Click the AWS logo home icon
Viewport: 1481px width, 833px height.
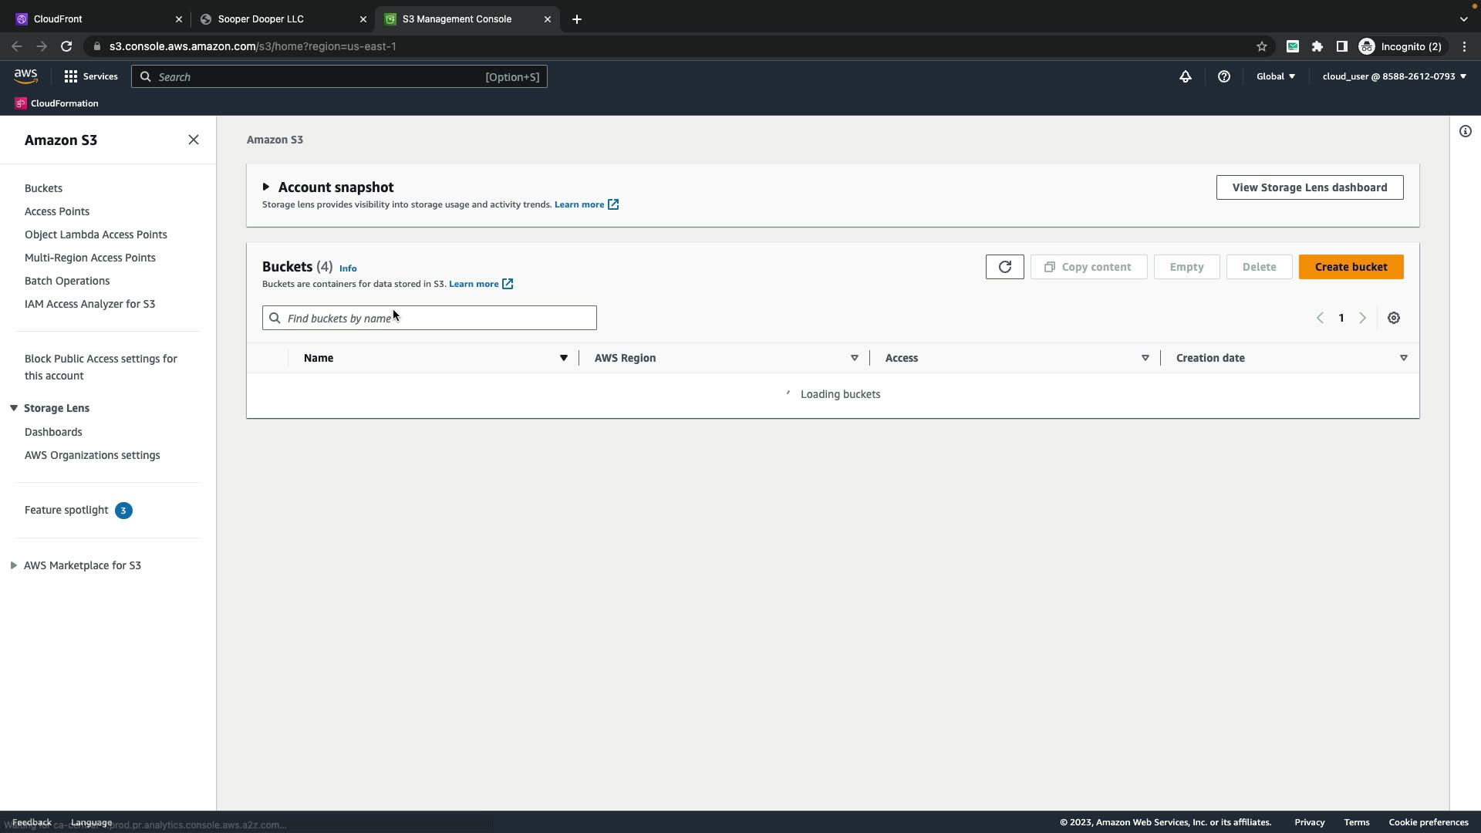tap(25, 76)
